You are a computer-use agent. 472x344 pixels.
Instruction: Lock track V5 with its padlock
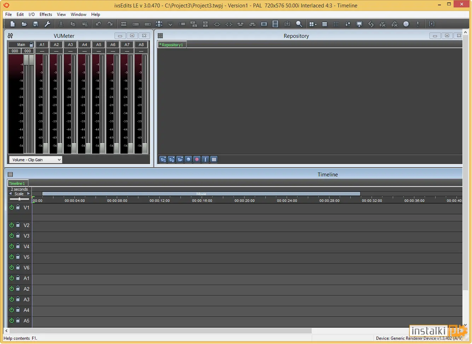18,256
